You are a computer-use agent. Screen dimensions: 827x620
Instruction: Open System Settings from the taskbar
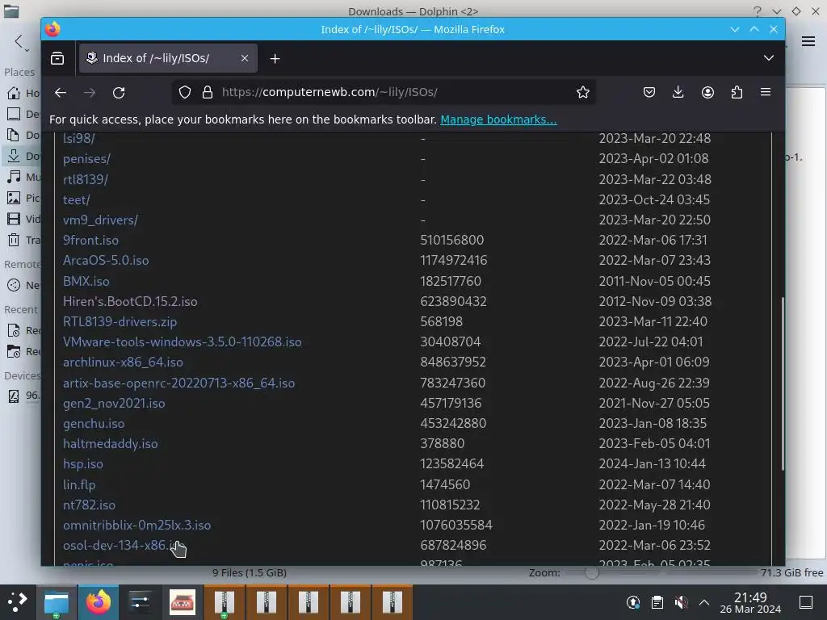pos(140,602)
